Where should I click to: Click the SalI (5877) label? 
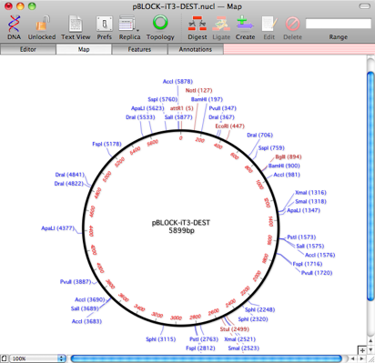click(178, 117)
